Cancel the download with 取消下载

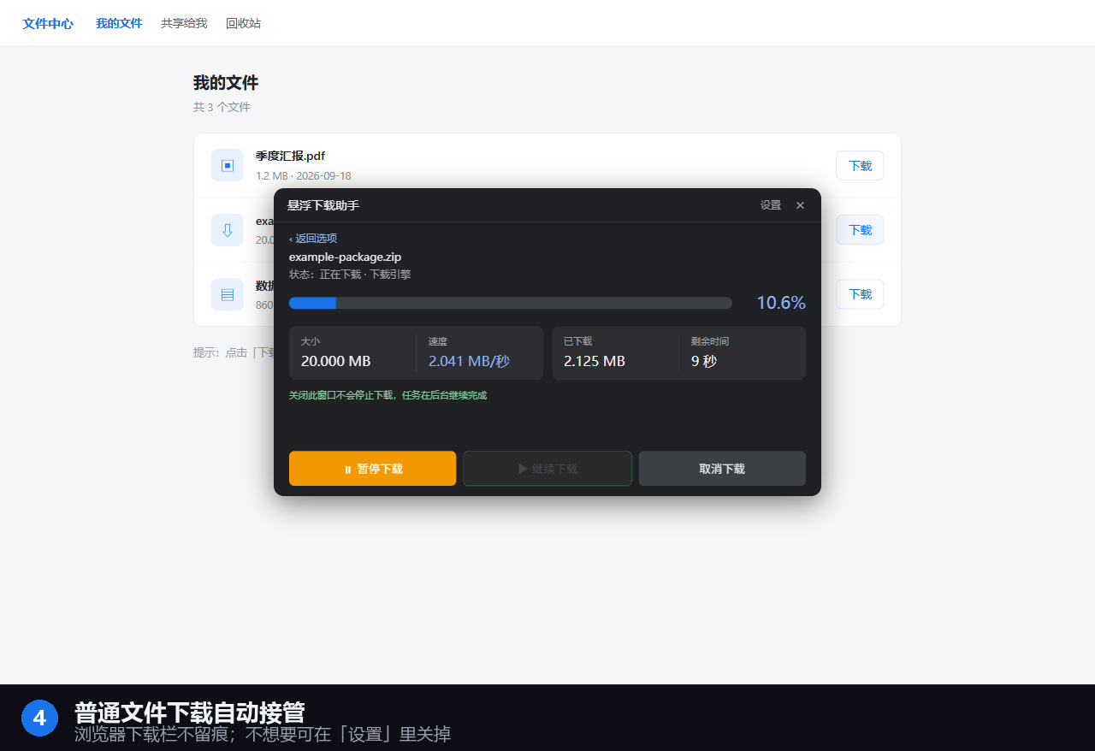pos(722,469)
